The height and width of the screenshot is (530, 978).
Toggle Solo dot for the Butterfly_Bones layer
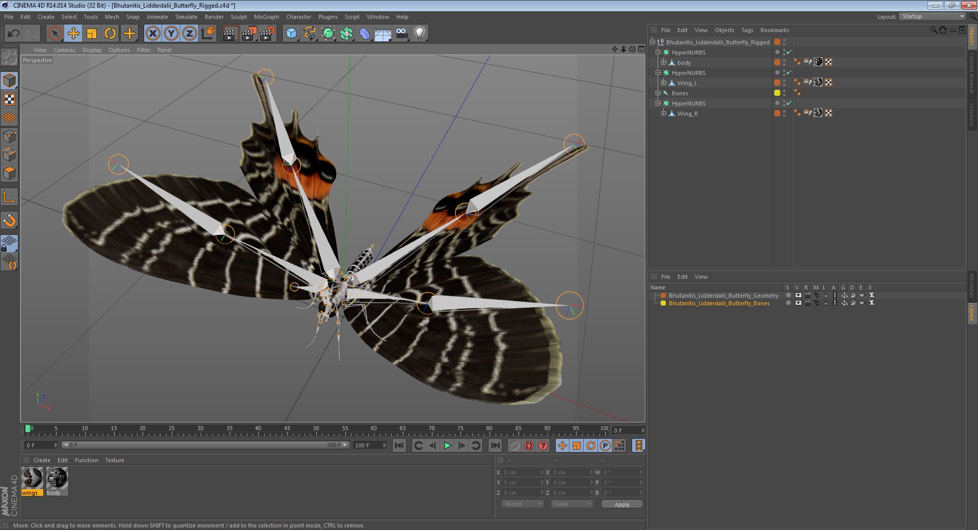tap(788, 303)
